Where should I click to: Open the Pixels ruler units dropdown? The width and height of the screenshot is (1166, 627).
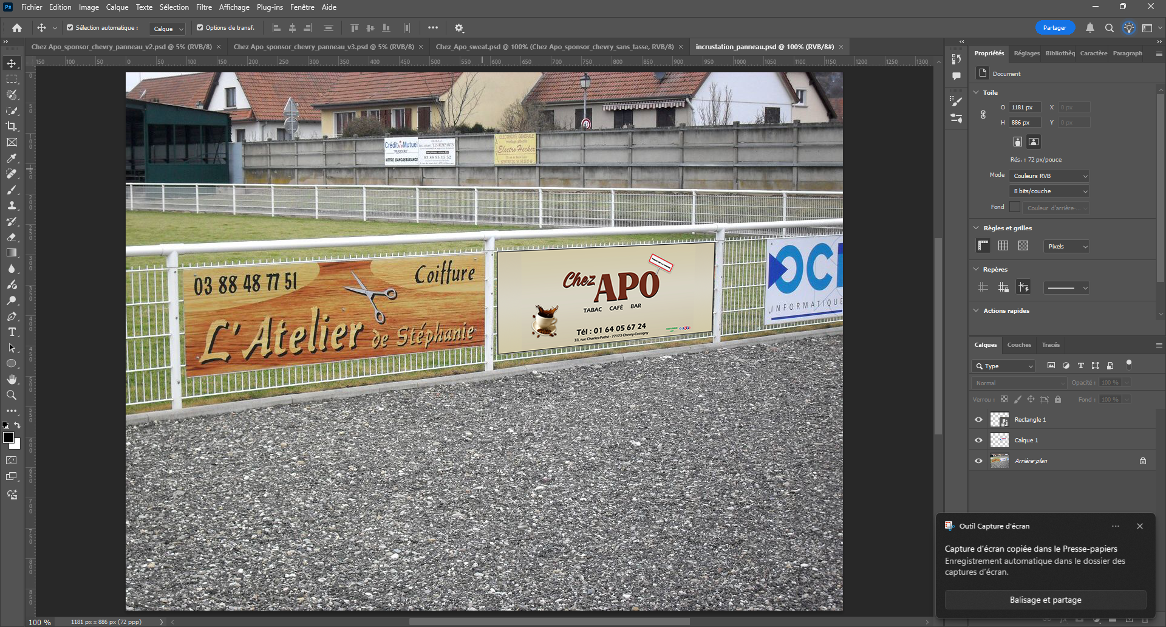1067,247
